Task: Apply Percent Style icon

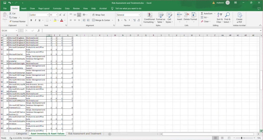Action: click(125, 20)
